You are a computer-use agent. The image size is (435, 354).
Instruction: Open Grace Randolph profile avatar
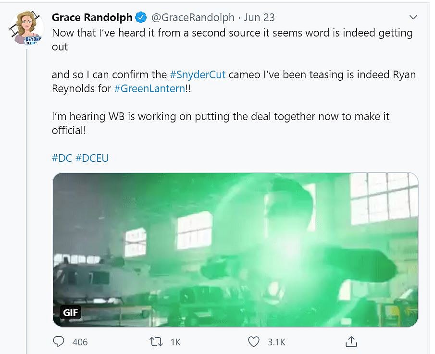coord(26,29)
